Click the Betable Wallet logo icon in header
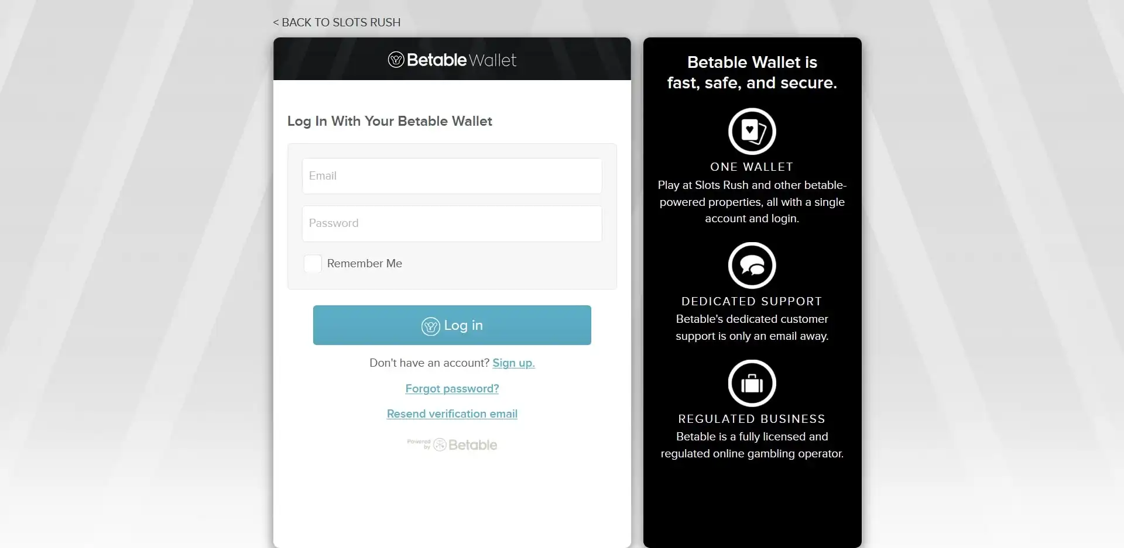Viewport: 1124px width, 548px height. tap(396, 60)
